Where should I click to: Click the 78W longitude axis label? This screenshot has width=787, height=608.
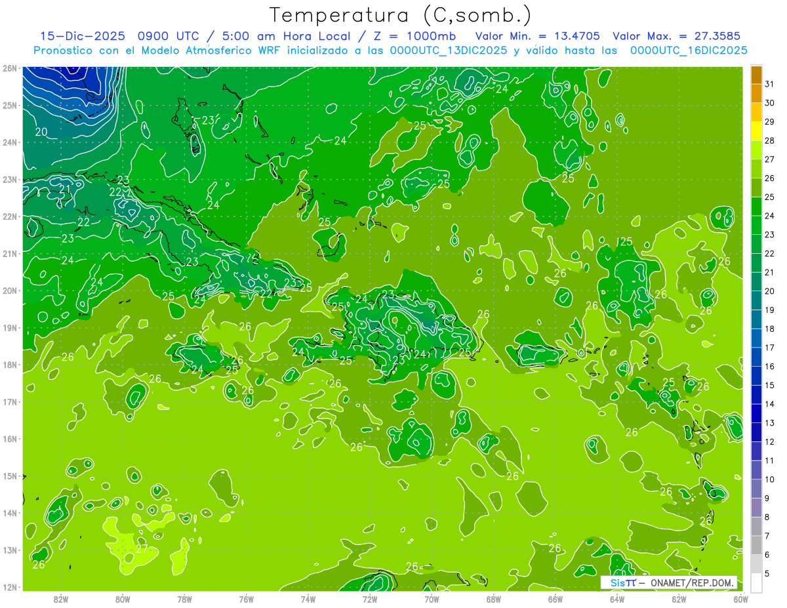click(x=184, y=599)
